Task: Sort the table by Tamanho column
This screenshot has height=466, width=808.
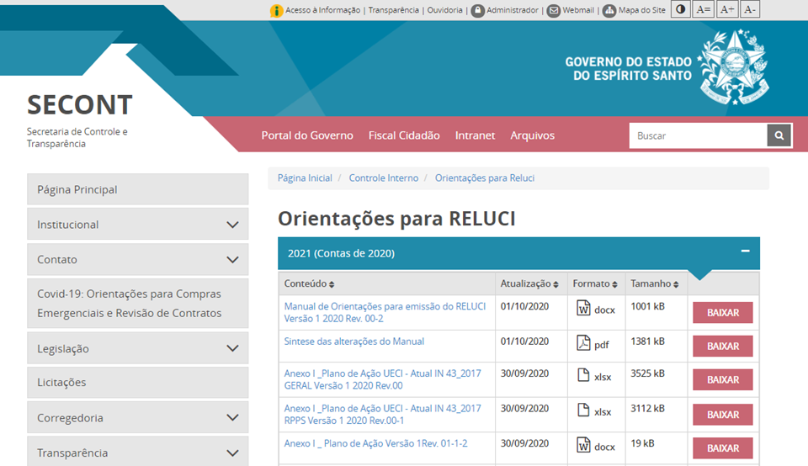Action: (x=655, y=284)
